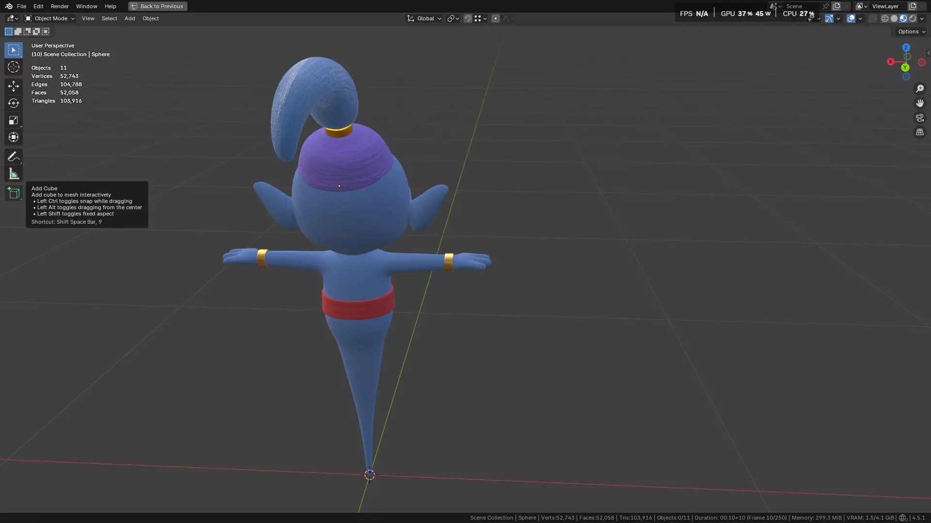Browse view layers with the layer selector icon

click(861, 6)
